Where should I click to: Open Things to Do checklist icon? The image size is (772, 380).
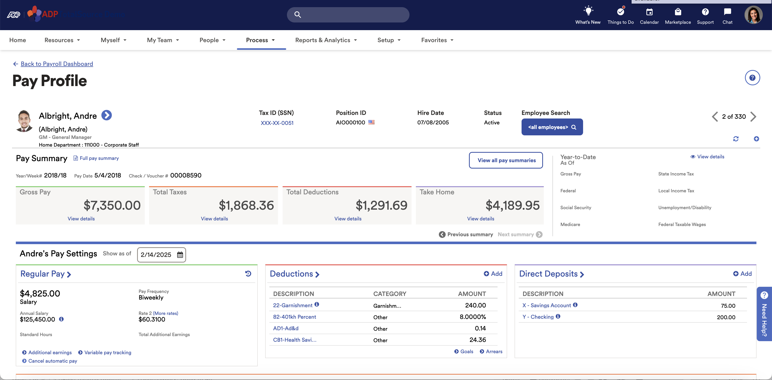click(x=620, y=12)
